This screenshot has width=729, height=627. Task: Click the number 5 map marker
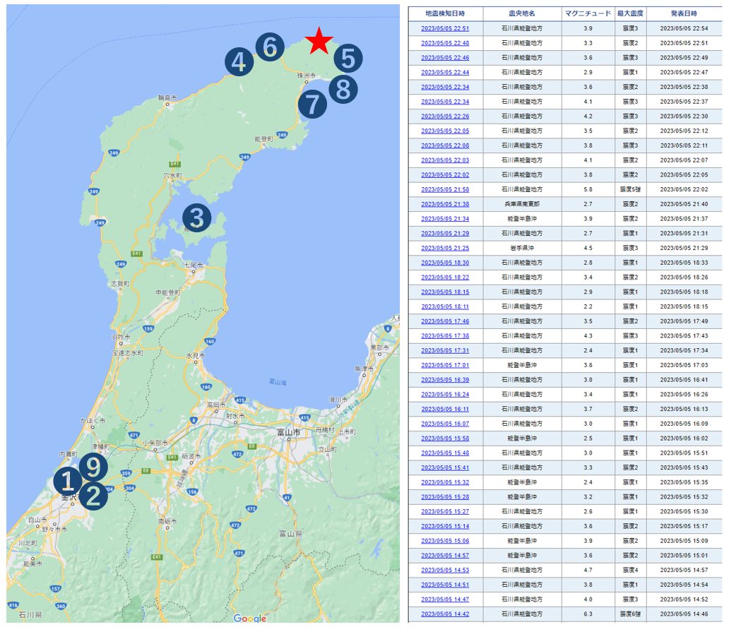[x=348, y=59]
